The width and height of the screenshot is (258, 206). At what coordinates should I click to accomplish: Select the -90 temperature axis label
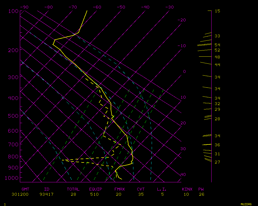[x=24, y=7]
